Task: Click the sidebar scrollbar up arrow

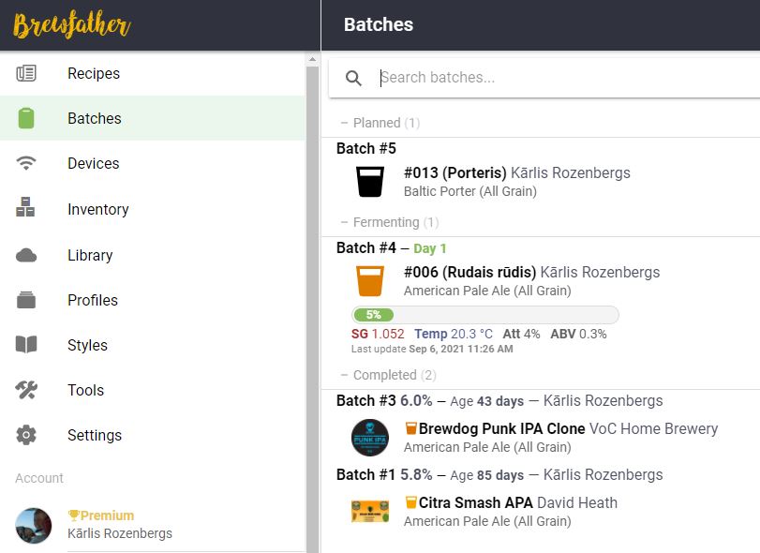Action: (312, 59)
